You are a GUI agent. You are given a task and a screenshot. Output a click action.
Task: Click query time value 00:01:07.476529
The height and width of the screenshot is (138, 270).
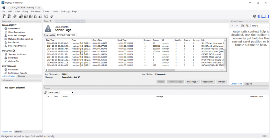pyautogui.click(x=100, y=52)
